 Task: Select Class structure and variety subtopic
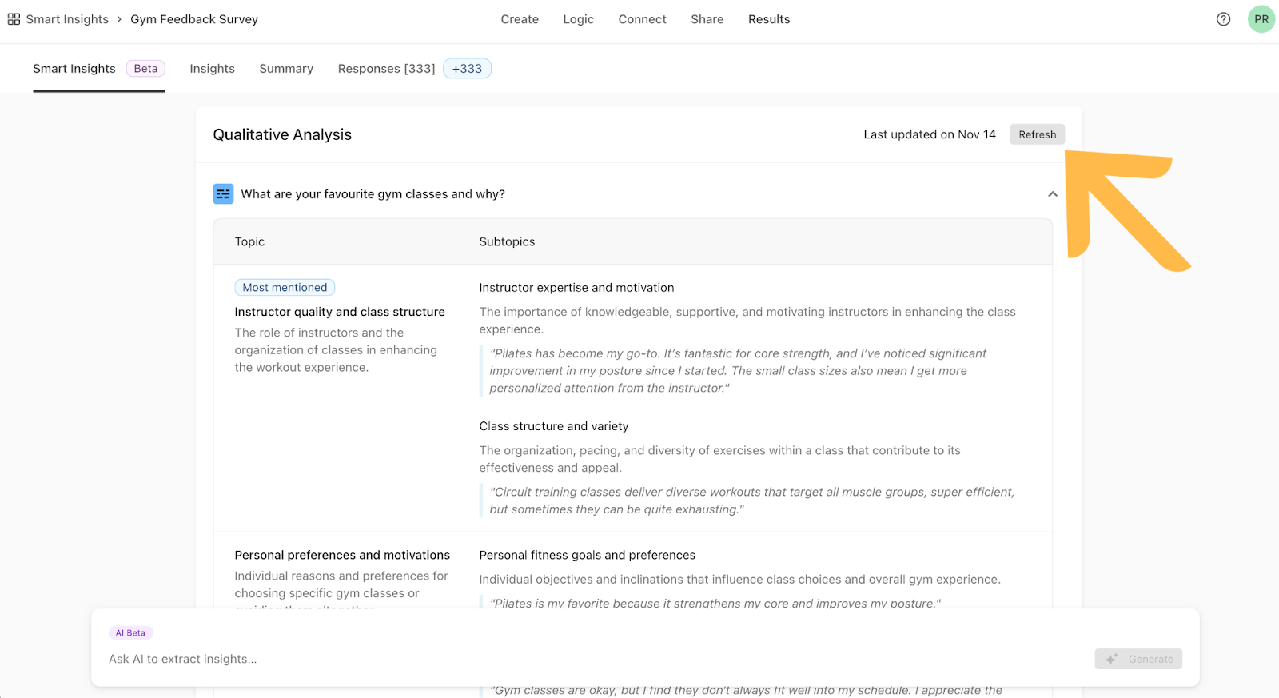click(554, 426)
